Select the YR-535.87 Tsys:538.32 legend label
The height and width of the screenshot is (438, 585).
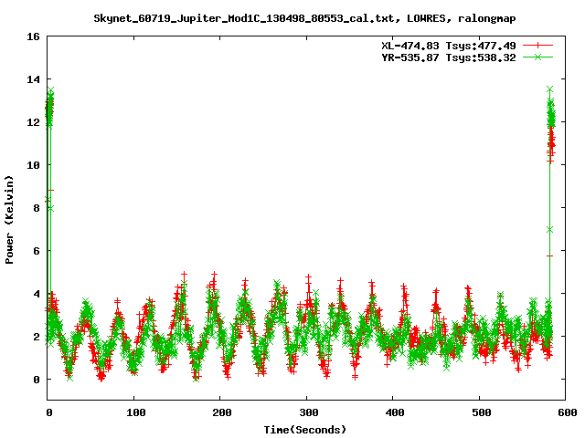click(x=449, y=57)
